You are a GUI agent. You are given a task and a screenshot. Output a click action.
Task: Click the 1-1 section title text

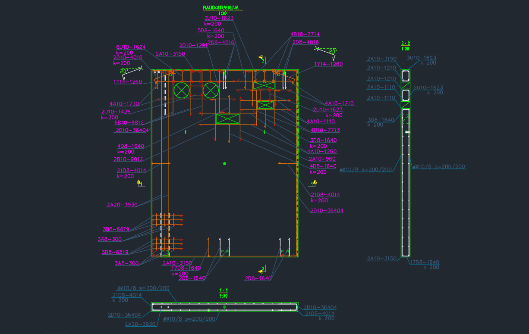(x=224, y=290)
